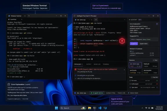The image size is (167, 111).
Task: Click the red error icon beside TS2339 problem
Action: click(75, 69)
